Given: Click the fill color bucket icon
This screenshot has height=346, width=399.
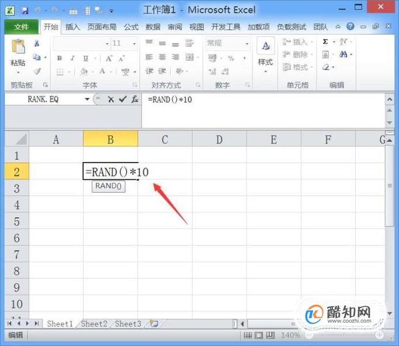Looking at the screenshot, I should 84,72.
